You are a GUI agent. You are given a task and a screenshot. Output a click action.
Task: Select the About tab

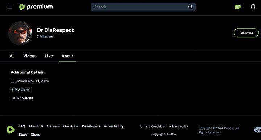67,56
